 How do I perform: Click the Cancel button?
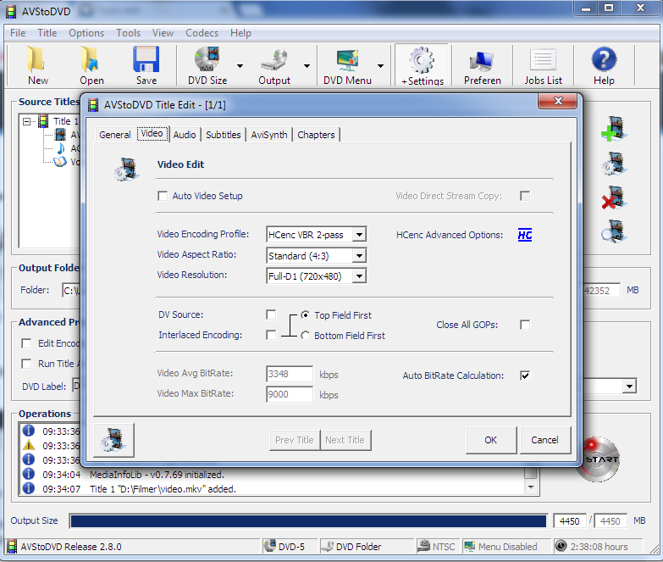(544, 440)
